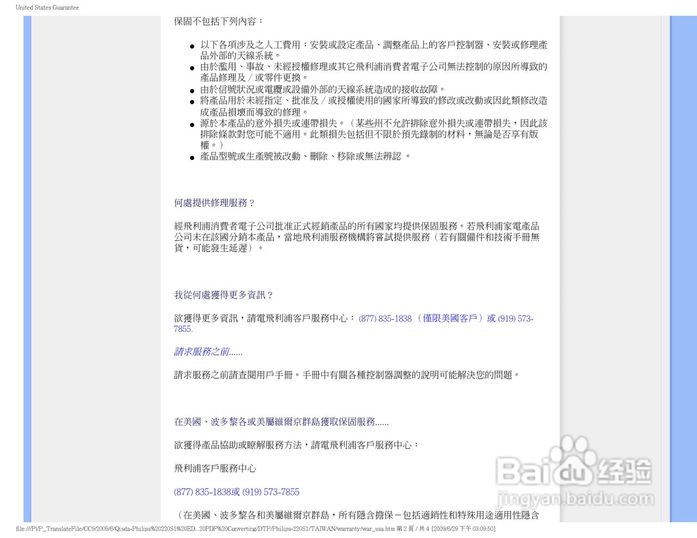Click heading 在美國、波多黎各或美屬維爾京群島獲取保固服務
Screen dimensions: 697x538
(x=282, y=422)
